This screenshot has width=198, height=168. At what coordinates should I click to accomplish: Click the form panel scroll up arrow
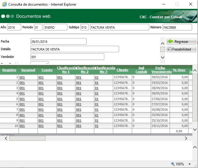coord(163,44)
